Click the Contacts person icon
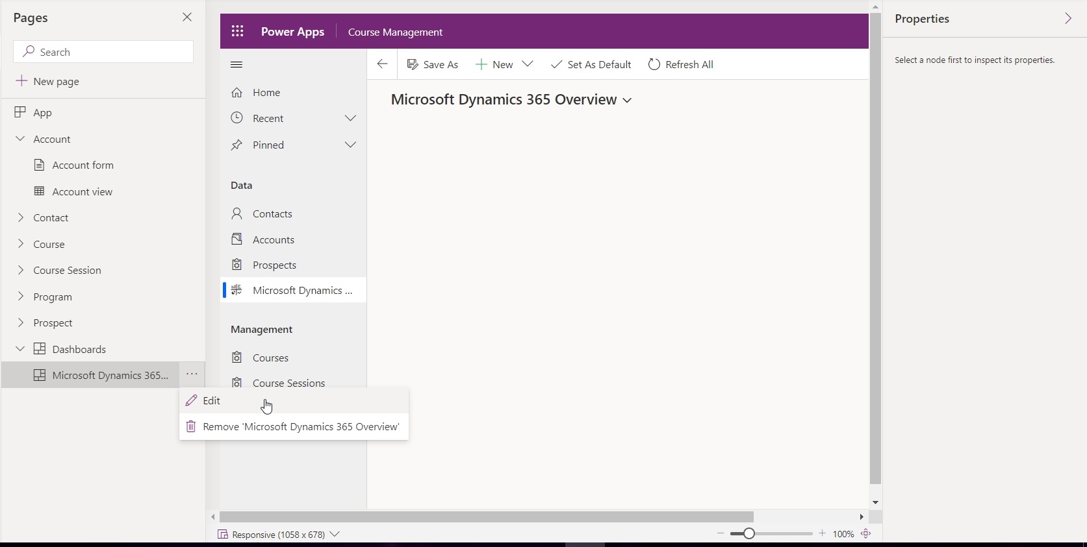The height and width of the screenshot is (547, 1087). click(237, 213)
